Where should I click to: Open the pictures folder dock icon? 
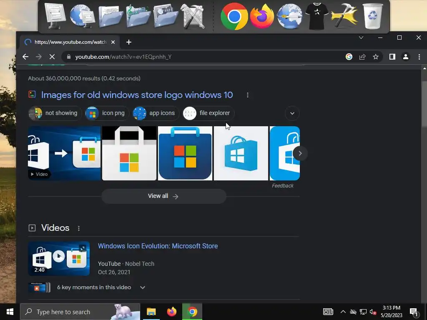pos(166,16)
